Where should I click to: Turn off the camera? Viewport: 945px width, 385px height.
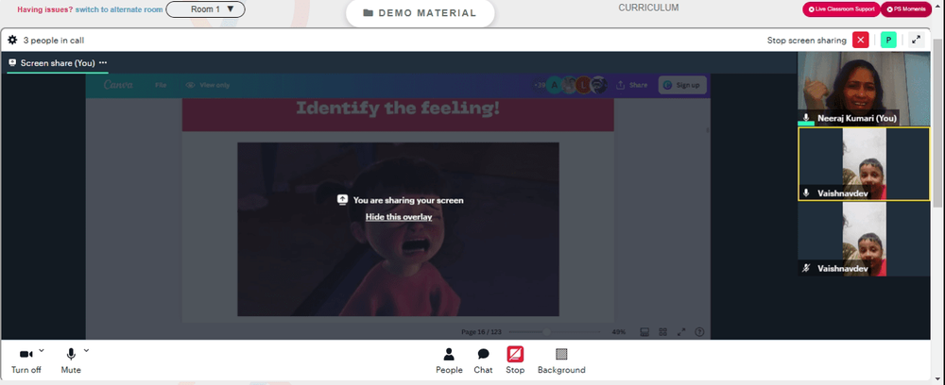(26, 360)
